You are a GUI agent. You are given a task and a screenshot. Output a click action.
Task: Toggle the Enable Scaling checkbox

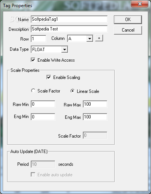(x=49, y=77)
